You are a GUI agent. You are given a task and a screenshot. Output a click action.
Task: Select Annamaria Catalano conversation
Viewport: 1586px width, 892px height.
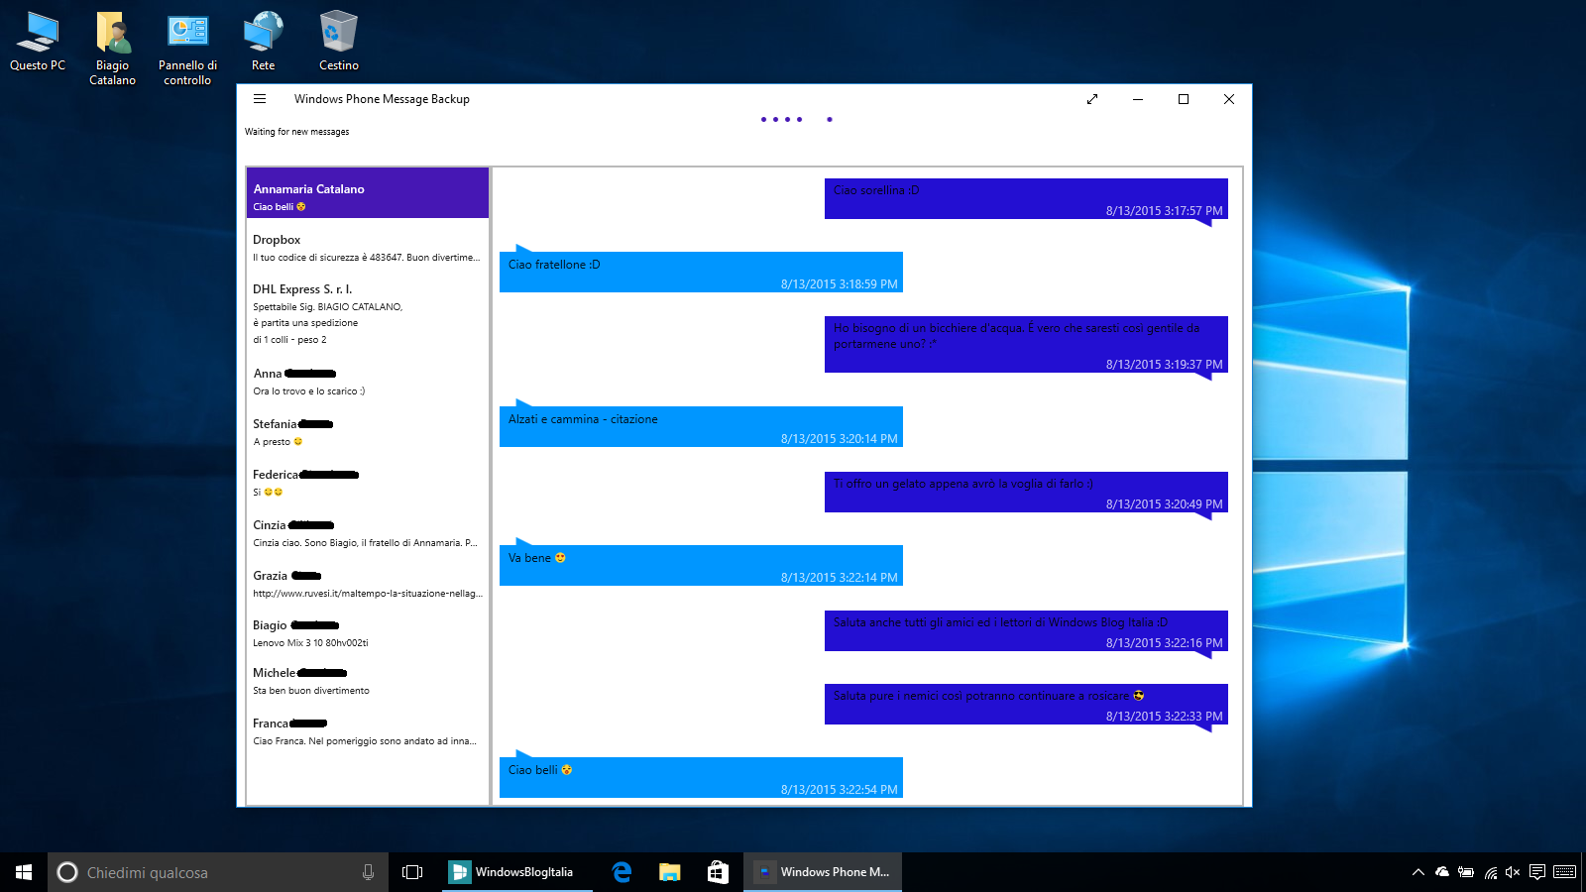click(368, 193)
